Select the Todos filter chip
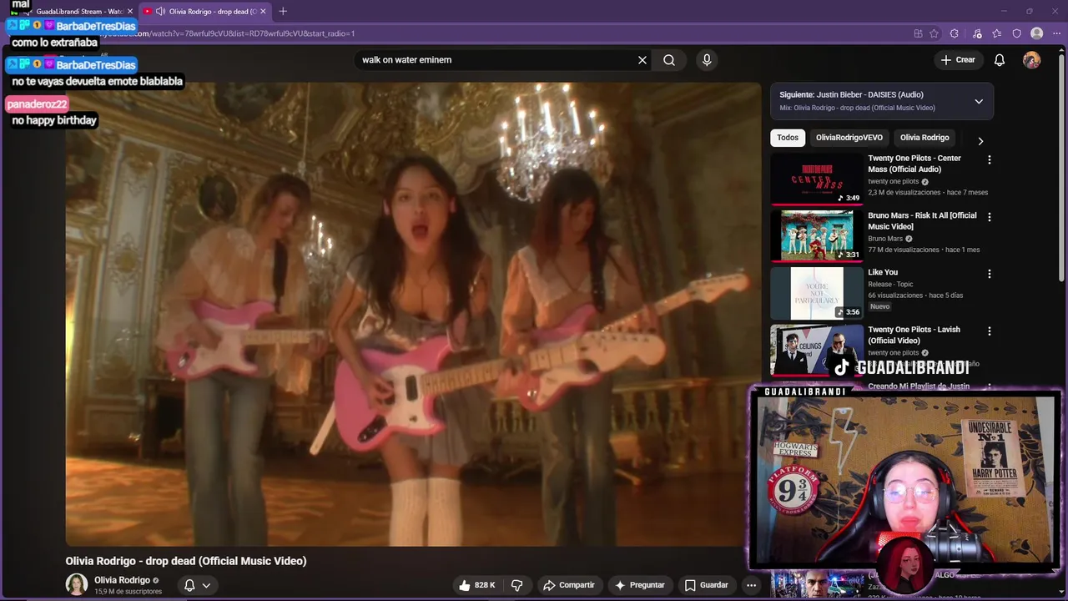 788,138
